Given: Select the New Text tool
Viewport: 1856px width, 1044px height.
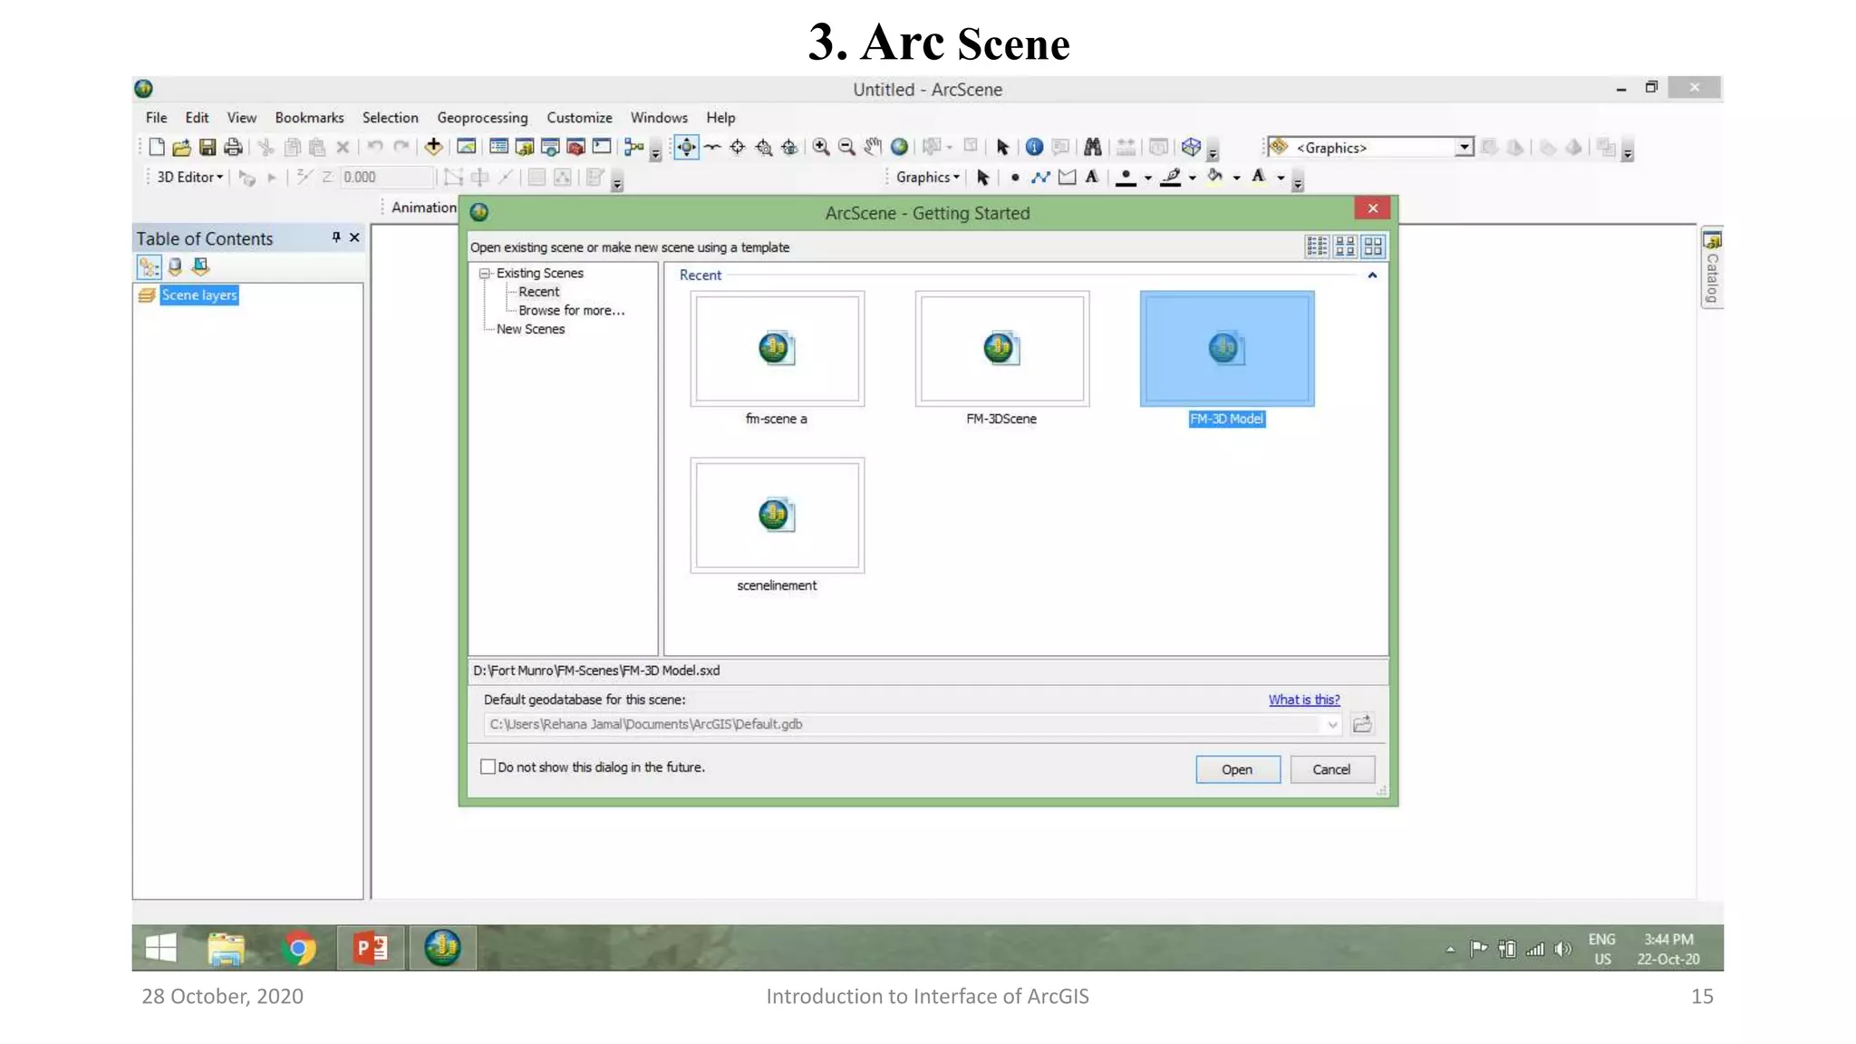Looking at the screenshot, I should pyautogui.click(x=1092, y=178).
